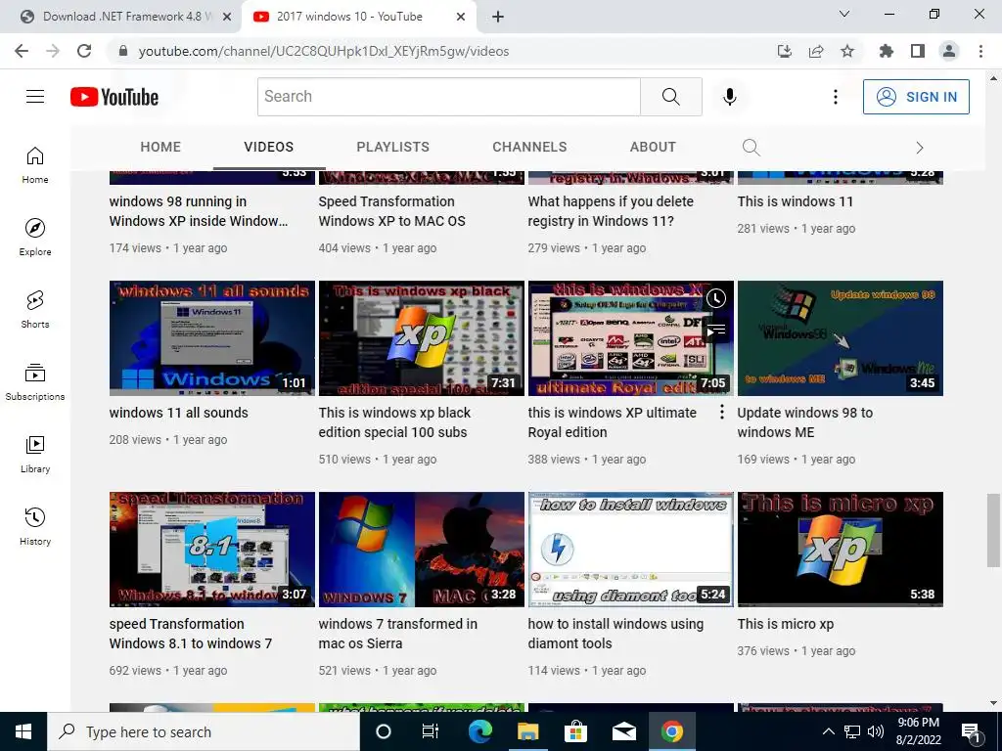Open Shorts in sidebar

pos(35,309)
